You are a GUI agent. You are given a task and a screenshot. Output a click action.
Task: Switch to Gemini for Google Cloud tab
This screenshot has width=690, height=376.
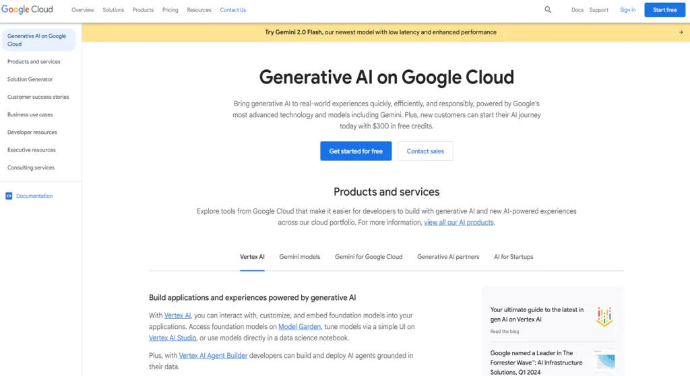pyautogui.click(x=369, y=257)
